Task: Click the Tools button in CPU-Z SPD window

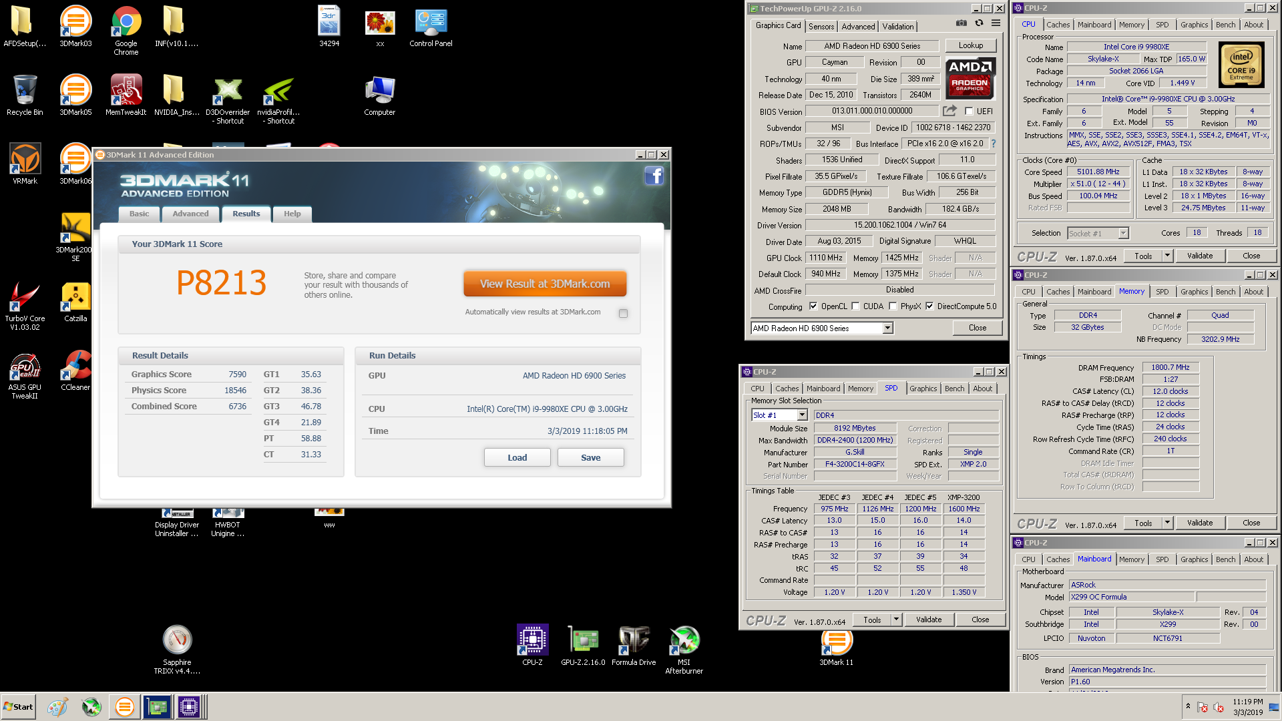Action: click(872, 620)
